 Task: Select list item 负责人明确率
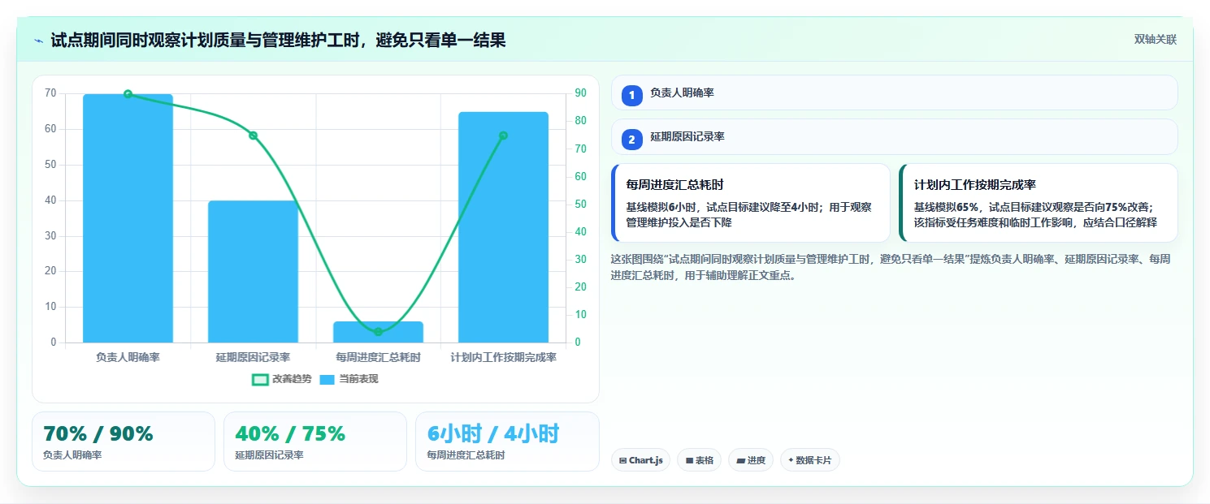[x=894, y=93]
